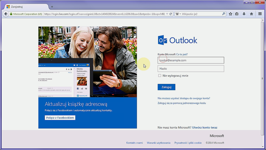Click the Zaloguj button
The width and height of the screenshot is (266, 150).
[x=167, y=87]
